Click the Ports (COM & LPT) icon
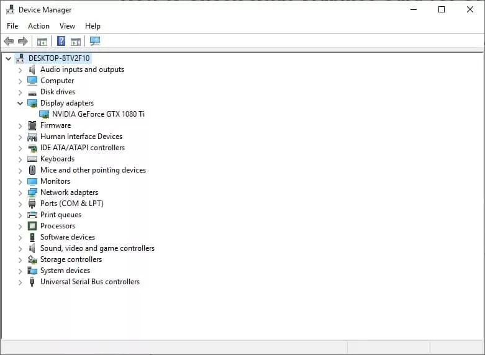Image resolution: width=485 pixels, height=355 pixels. point(32,204)
